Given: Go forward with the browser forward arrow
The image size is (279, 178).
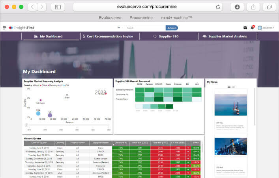Looking at the screenshot, I should (x=42, y=7).
